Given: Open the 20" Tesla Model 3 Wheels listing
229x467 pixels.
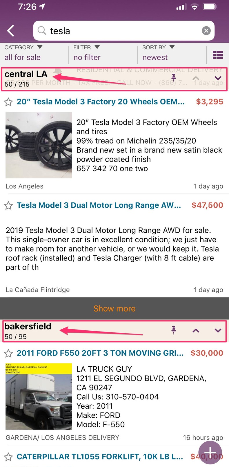Looking at the screenshot, I should click(100, 102).
